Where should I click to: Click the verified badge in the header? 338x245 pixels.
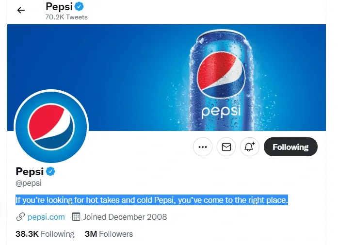(x=79, y=6)
